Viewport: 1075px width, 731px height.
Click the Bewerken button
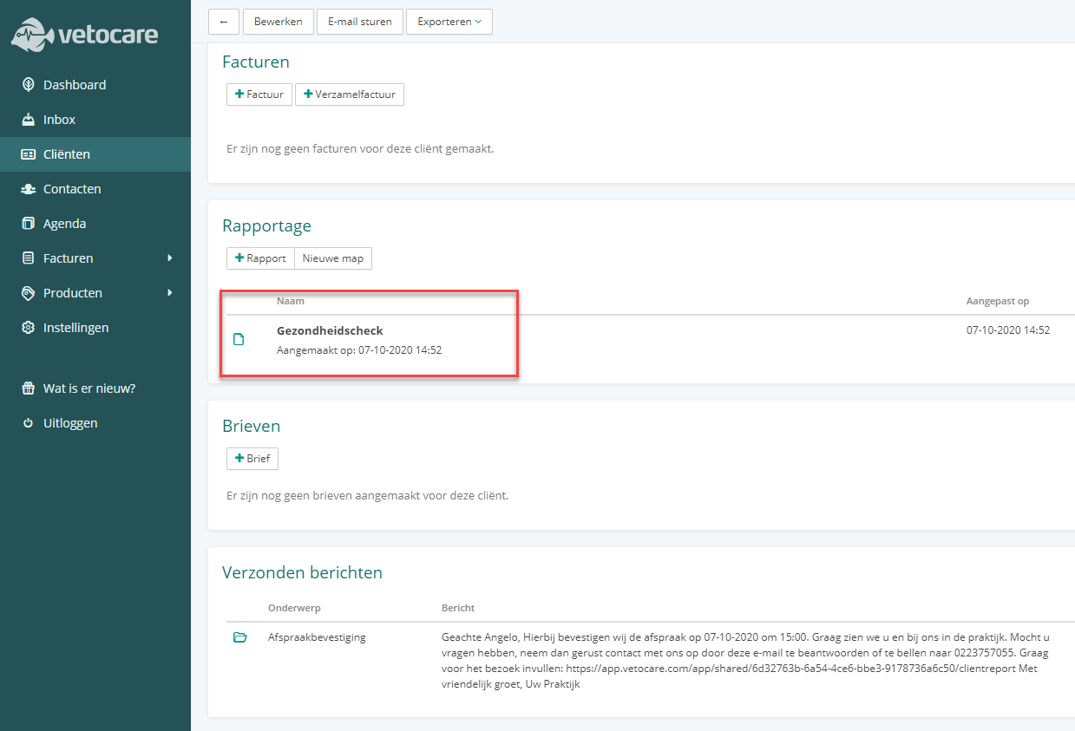tap(278, 22)
